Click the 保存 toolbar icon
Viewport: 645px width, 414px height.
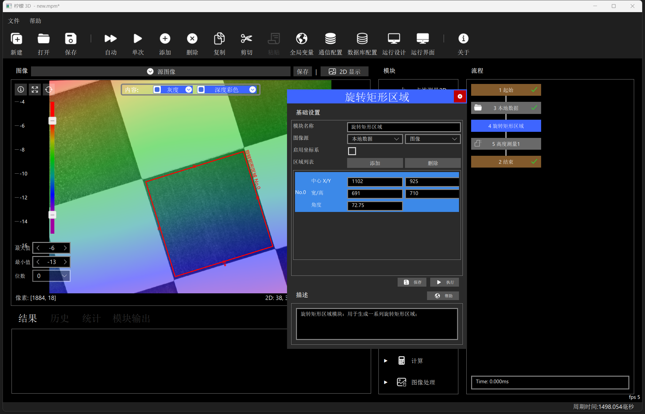71,39
